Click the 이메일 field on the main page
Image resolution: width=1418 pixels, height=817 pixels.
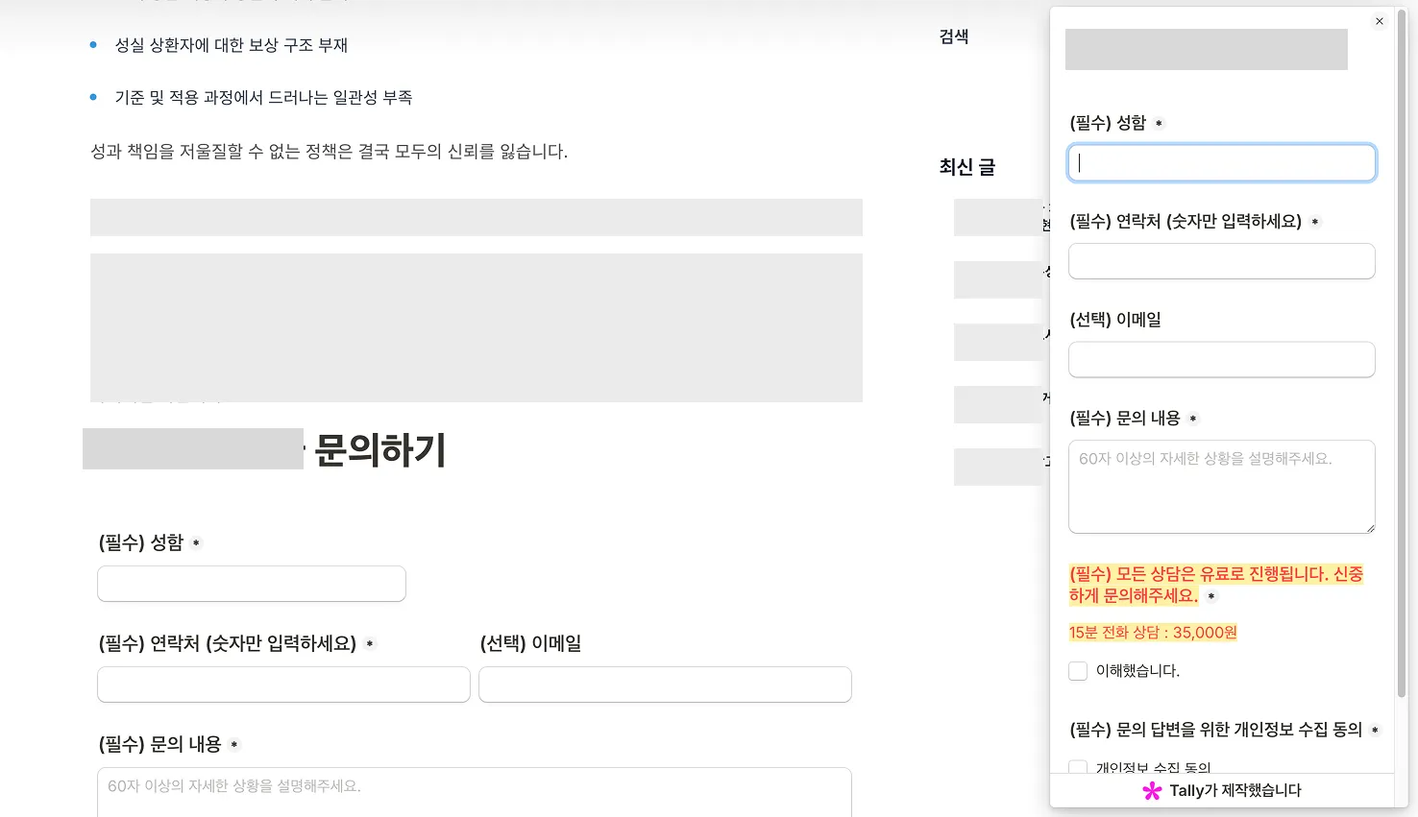665,685
